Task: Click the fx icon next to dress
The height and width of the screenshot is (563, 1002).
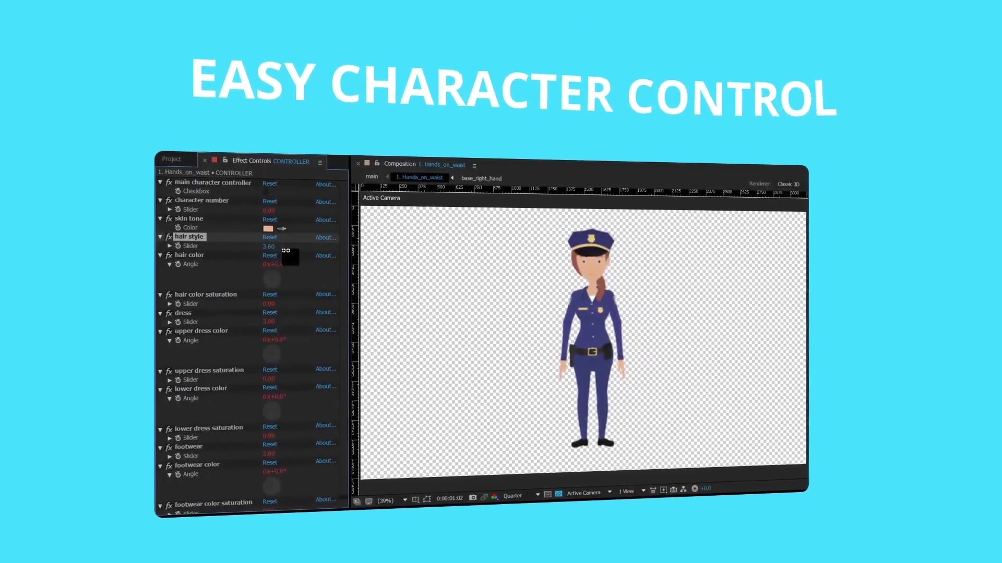Action: pyautogui.click(x=169, y=312)
